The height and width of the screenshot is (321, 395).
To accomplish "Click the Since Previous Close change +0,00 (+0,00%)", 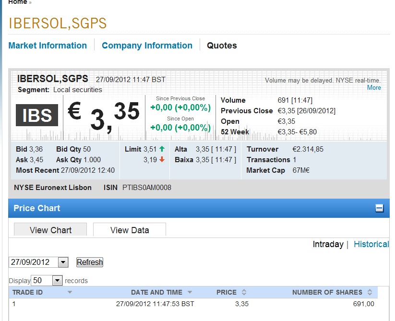I will pos(180,107).
